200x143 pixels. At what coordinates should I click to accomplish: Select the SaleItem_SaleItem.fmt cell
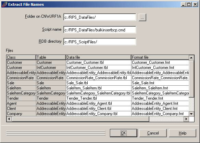(x=160, y=88)
